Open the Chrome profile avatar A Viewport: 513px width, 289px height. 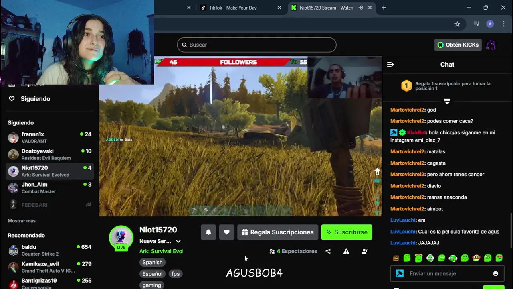click(x=490, y=24)
